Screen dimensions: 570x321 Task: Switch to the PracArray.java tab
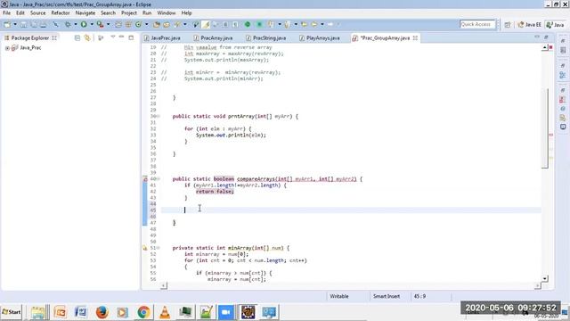213,37
